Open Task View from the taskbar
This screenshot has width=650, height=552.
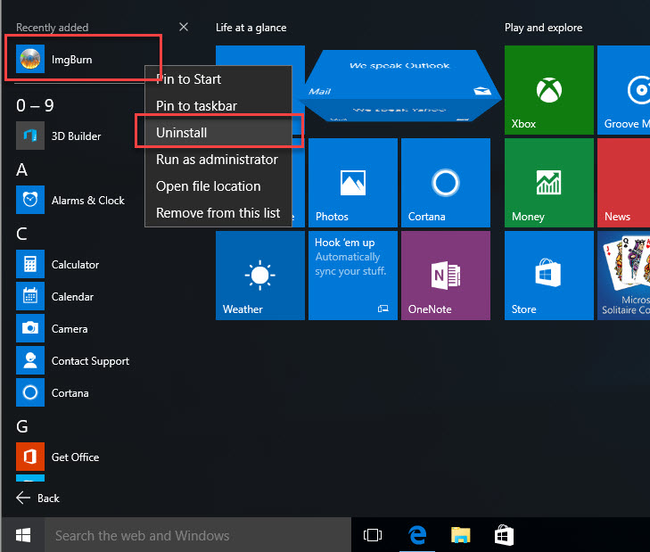coord(373,535)
